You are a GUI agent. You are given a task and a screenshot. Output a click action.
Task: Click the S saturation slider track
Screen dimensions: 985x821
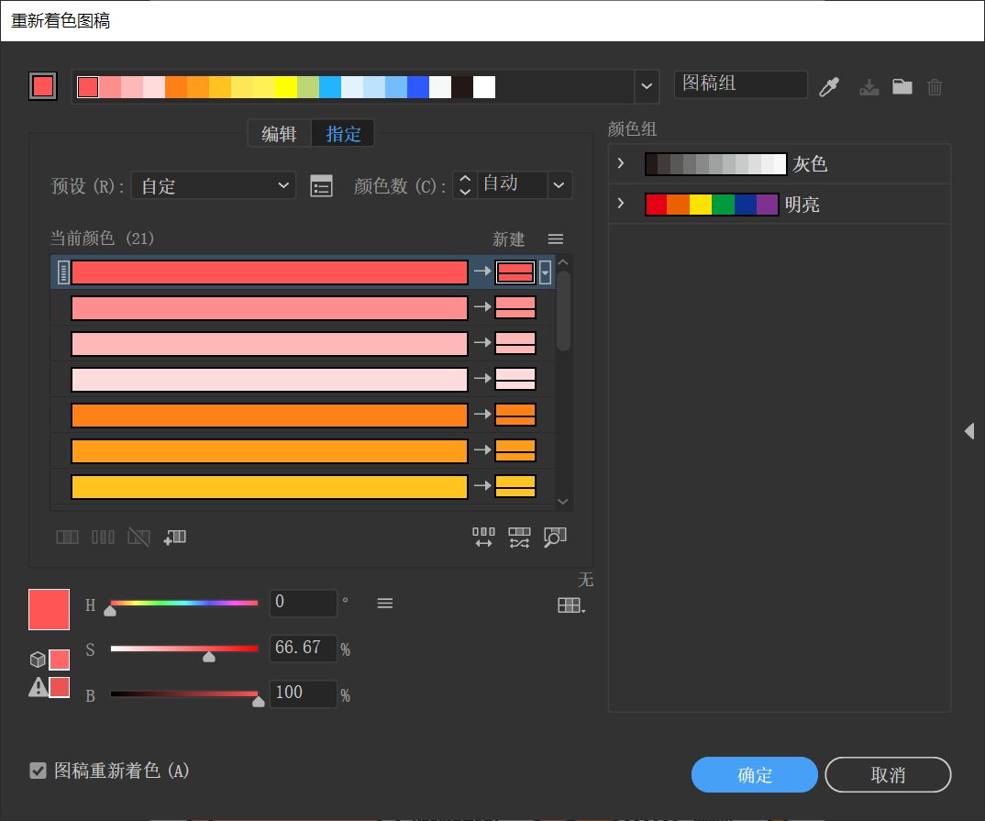click(x=183, y=649)
